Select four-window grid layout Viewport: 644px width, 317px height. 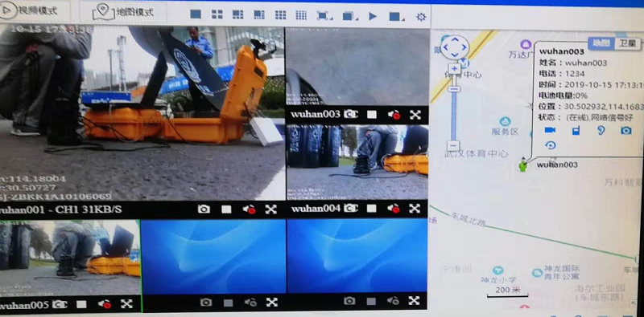(x=217, y=14)
